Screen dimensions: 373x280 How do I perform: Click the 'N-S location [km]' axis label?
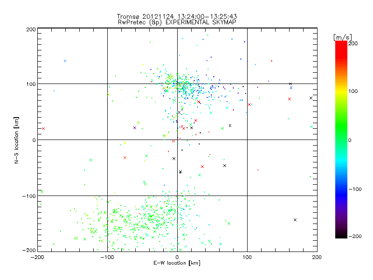point(16,140)
